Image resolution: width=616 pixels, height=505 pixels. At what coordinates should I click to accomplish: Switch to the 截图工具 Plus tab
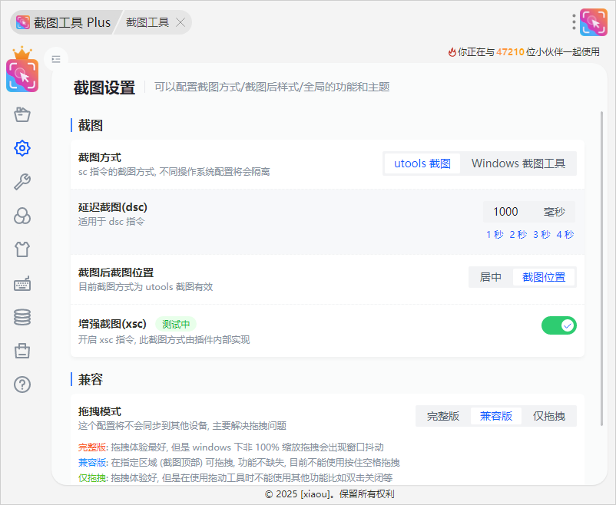coord(65,22)
